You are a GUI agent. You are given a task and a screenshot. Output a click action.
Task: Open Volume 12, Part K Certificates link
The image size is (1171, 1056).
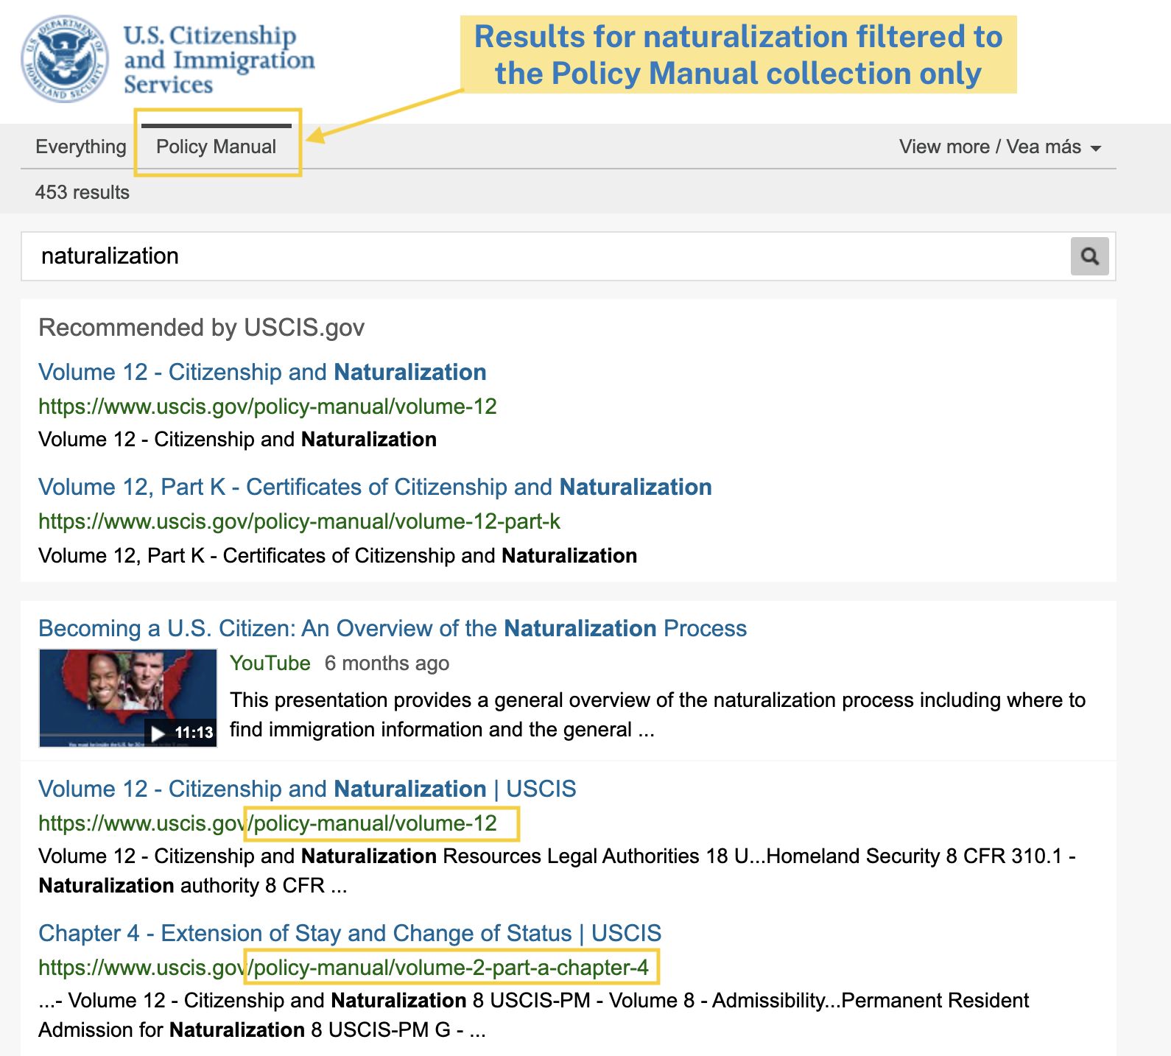click(375, 487)
